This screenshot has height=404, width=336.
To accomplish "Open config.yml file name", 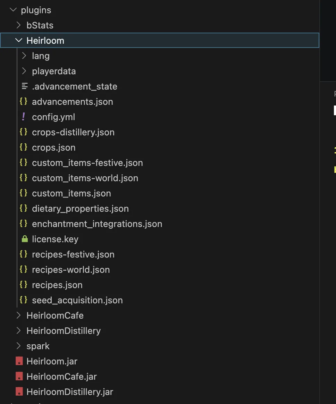I will point(53,117).
